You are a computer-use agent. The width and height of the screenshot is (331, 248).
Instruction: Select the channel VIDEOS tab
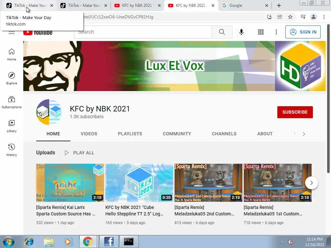[89, 134]
